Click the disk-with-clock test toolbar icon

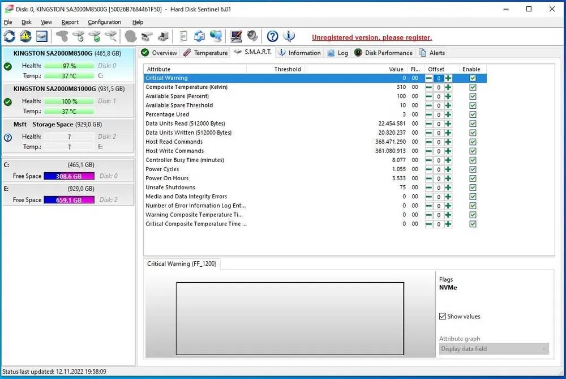point(78,36)
